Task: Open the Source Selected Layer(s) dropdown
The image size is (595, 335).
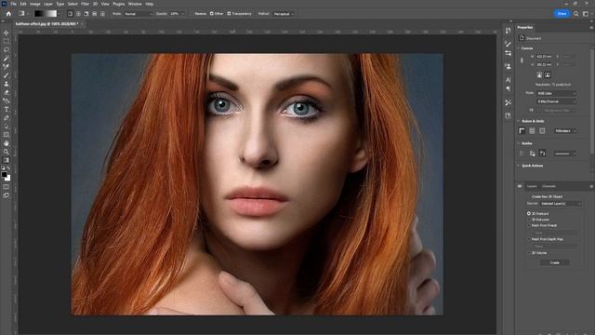Action: pyautogui.click(x=561, y=204)
